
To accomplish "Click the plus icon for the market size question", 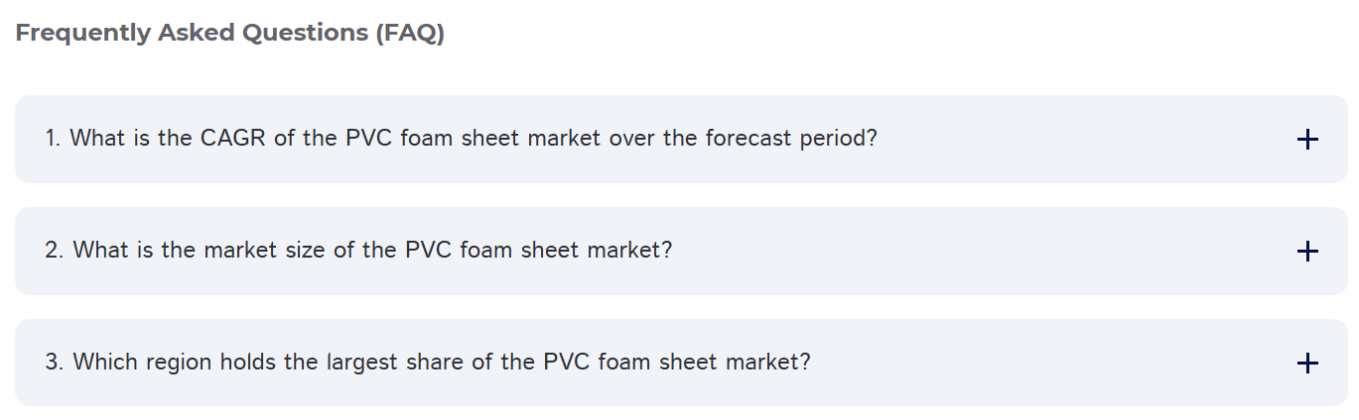I will click(1307, 252).
